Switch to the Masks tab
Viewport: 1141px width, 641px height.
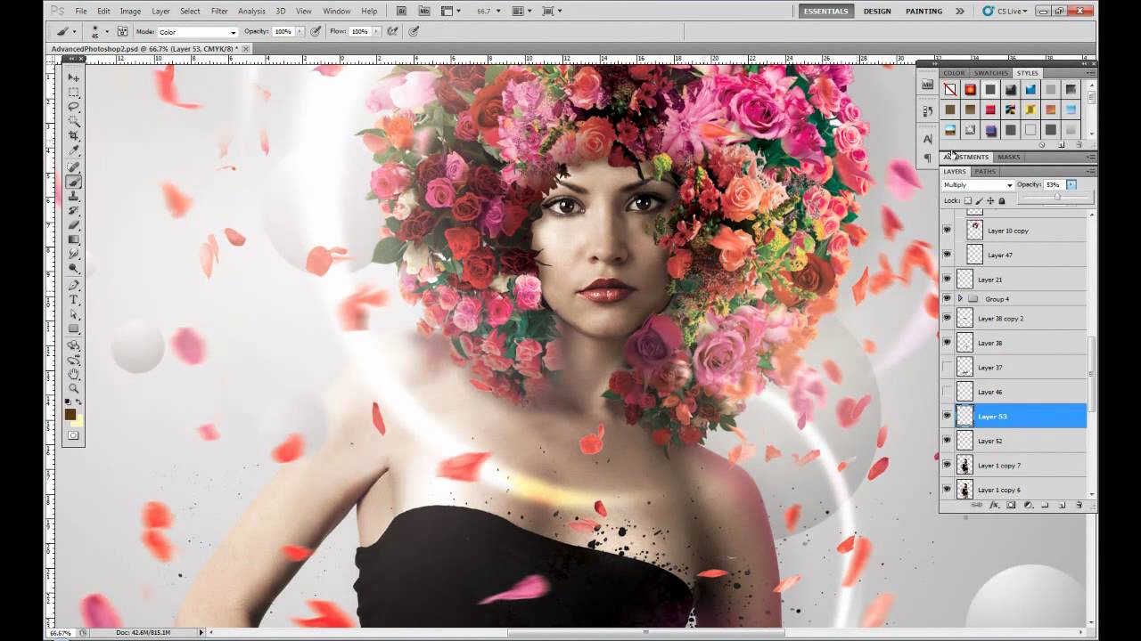click(x=1008, y=157)
